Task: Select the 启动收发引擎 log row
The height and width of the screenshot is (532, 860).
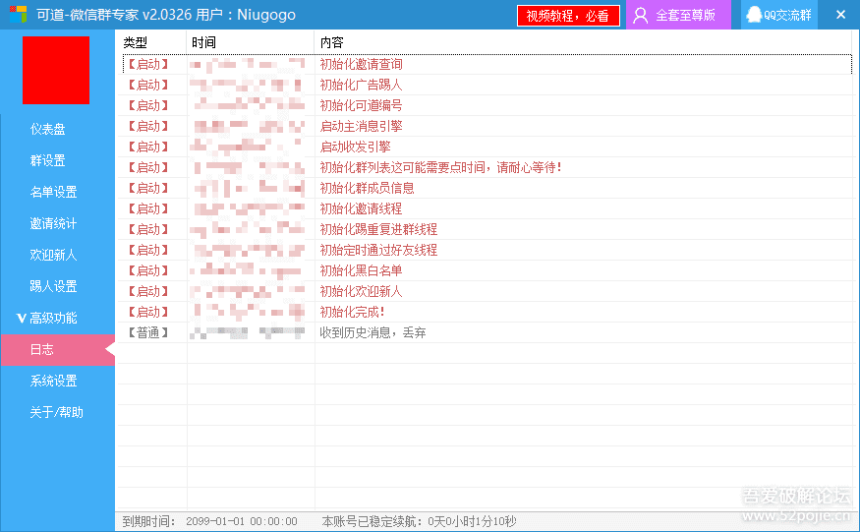Action: tap(487, 147)
